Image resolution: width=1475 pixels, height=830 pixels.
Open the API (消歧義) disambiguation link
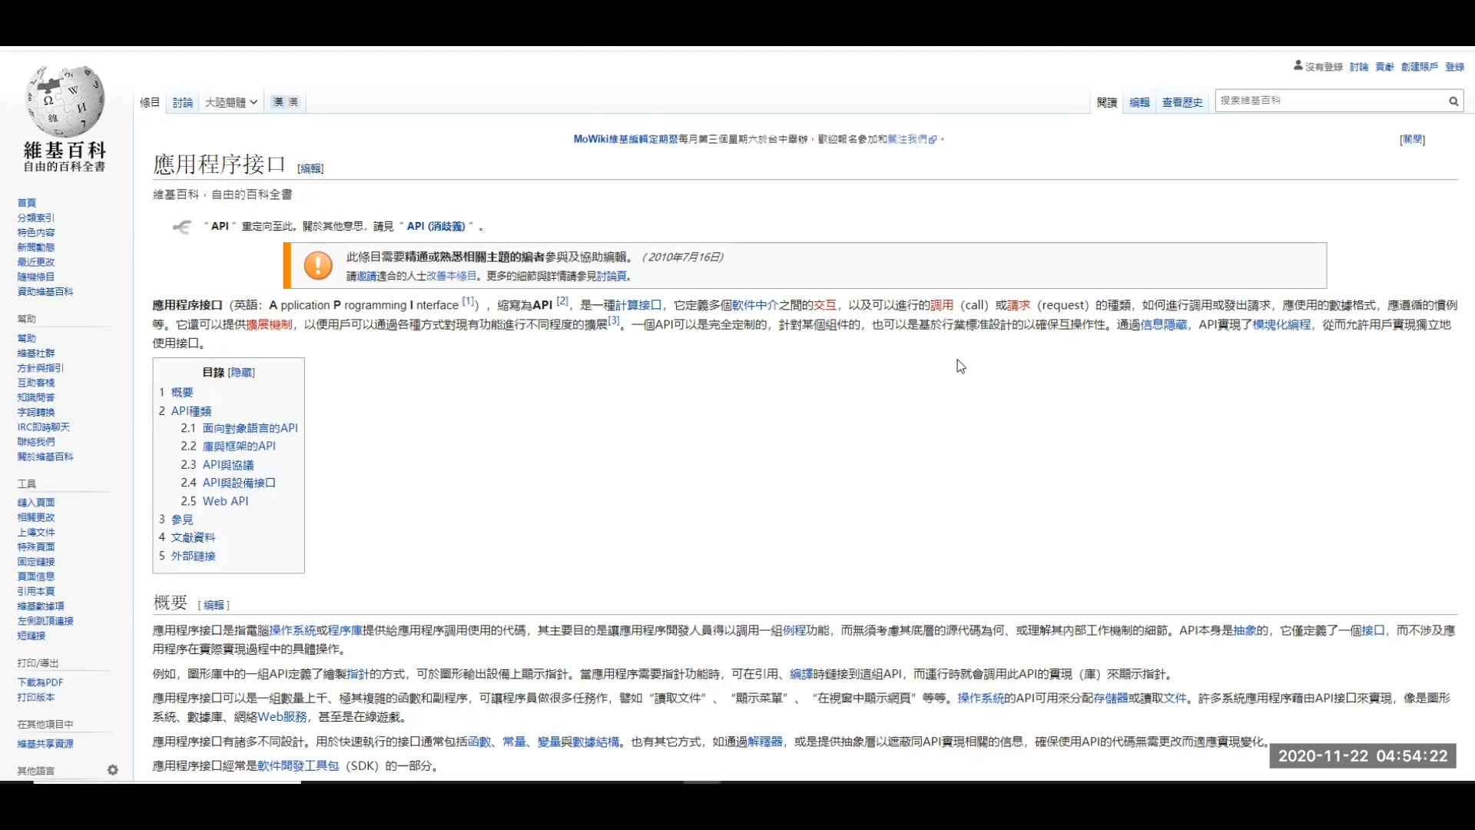[x=436, y=226]
